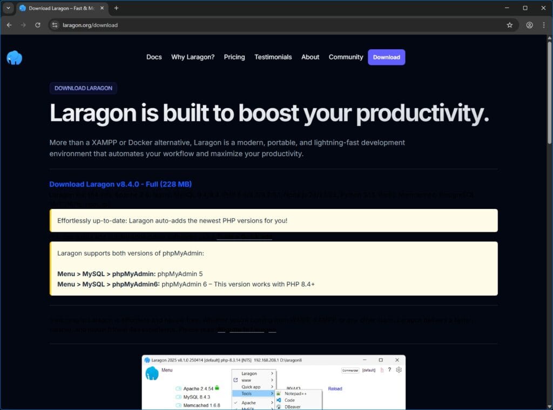Viewport: 553px width, 410px height.
Task: Click the green padlock beside Apache 2.4.54
Action: click(217, 388)
